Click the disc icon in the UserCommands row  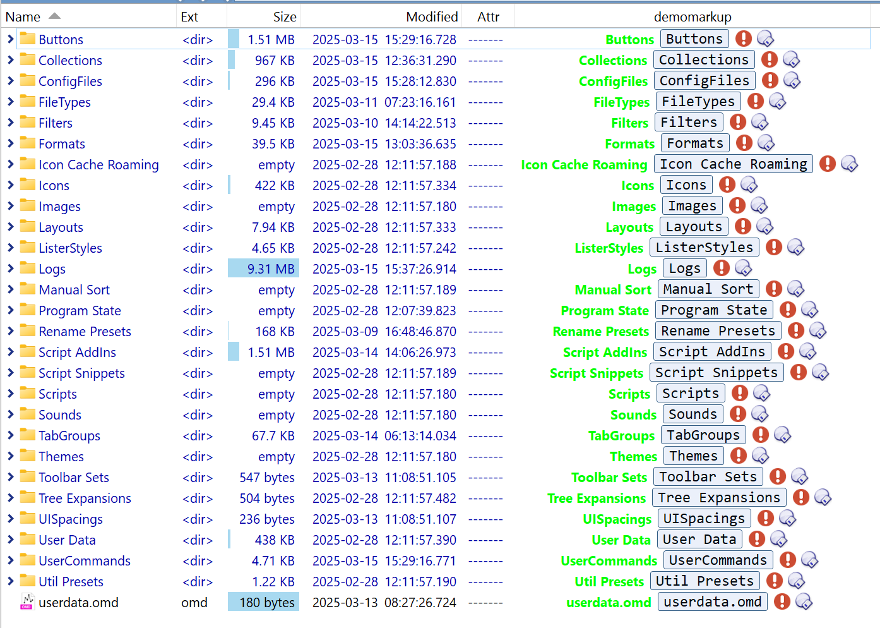(x=809, y=560)
